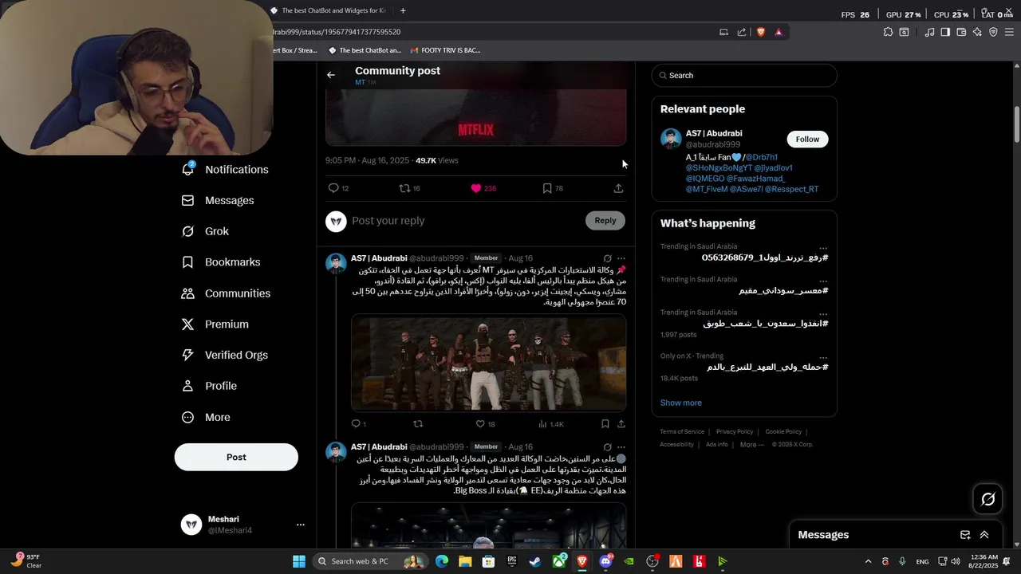1021x574 pixels.
Task: Reply to the first Abudrabi reply
Action: coord(359,424)
